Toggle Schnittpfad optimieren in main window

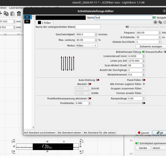click(137, 143)
